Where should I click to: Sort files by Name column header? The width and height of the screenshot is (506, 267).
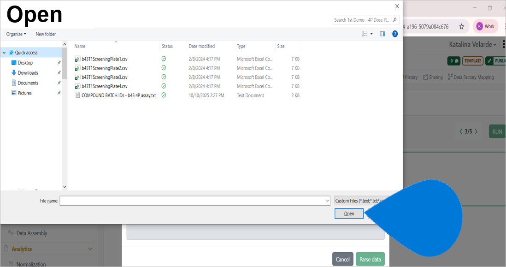tap(80, 46)
